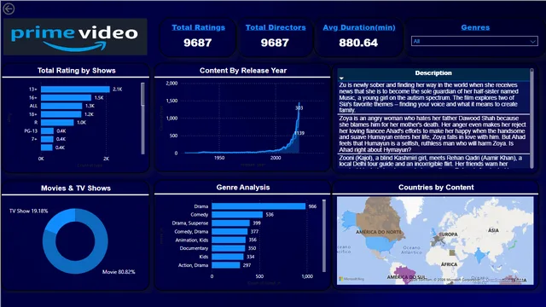Click the Genre Analysis title

pyautogui.click(x=243, y=188)
